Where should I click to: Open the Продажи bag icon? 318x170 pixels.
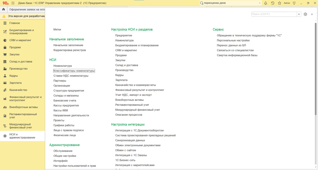point(5,48)
